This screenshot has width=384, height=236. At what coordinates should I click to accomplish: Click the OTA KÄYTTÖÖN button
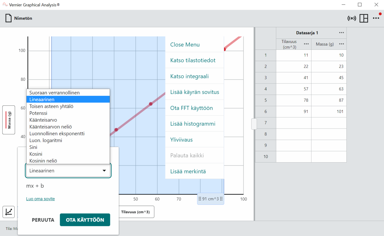tap(85, 220)
